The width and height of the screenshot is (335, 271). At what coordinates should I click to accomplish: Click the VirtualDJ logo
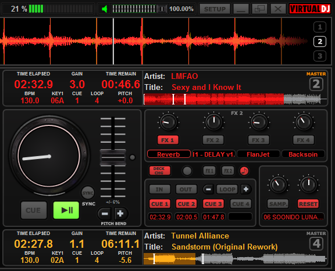[x=310, y=9]
